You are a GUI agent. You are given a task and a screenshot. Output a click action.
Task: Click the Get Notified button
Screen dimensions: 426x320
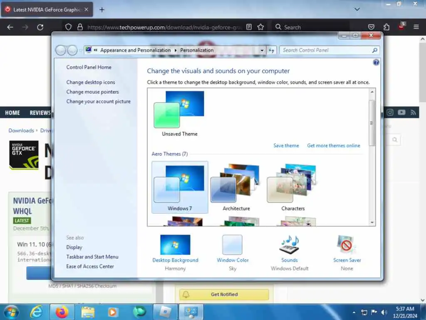224,294
